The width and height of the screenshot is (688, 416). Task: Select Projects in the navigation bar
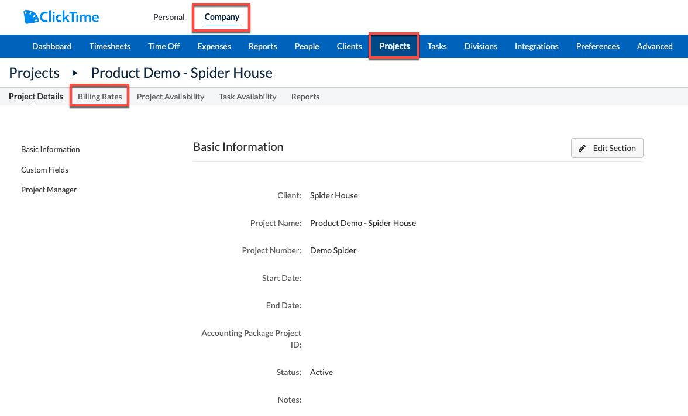pyautogui.click(x=394, y=46)
